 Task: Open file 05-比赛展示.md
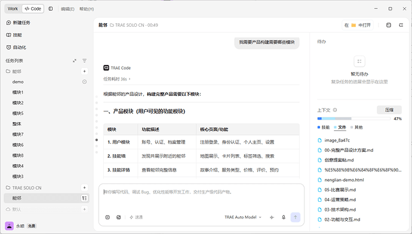coord(340,190)
